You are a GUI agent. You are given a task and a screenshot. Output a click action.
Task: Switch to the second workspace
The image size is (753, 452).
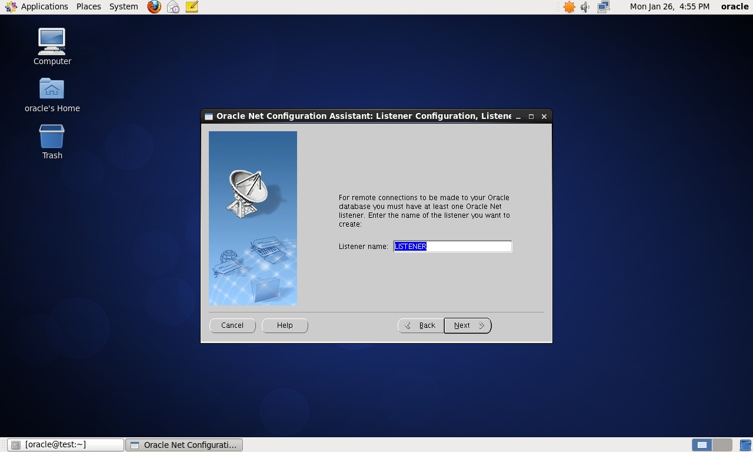[x=722, y=445]
